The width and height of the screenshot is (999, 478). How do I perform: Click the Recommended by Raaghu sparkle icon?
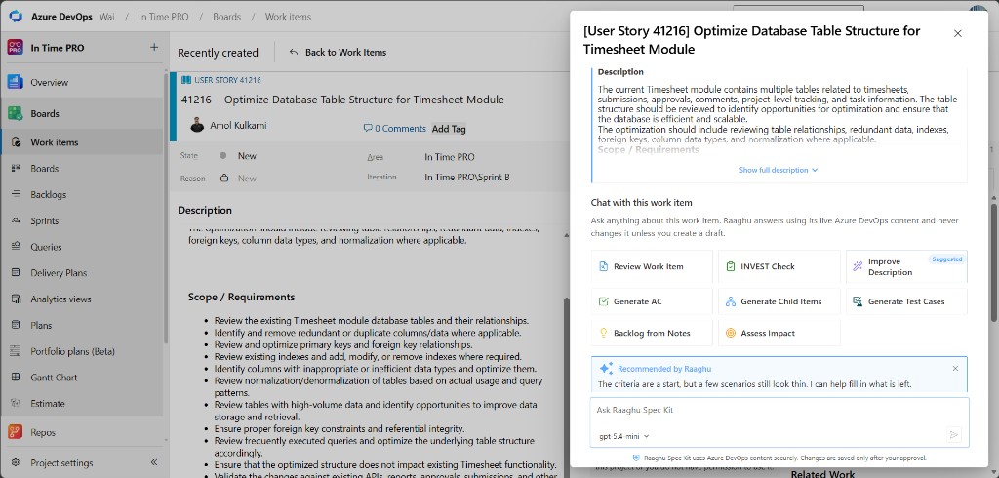[606, 369]
